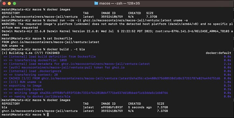Screen dimensions: 234x118
Task: Click the 'docker:default' builder label
Action: point(218,53)
